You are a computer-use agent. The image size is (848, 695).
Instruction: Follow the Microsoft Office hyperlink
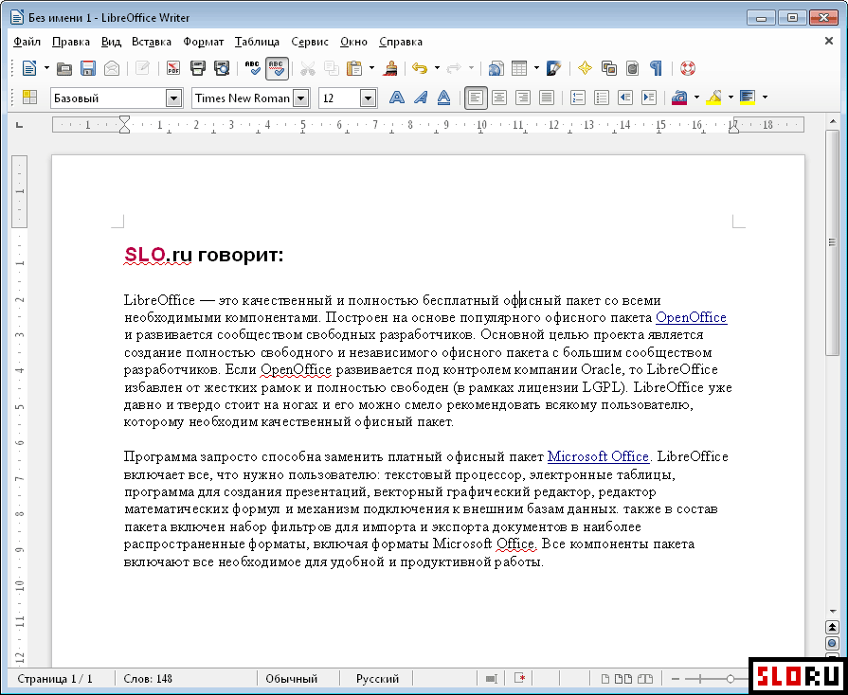point(598,456)
